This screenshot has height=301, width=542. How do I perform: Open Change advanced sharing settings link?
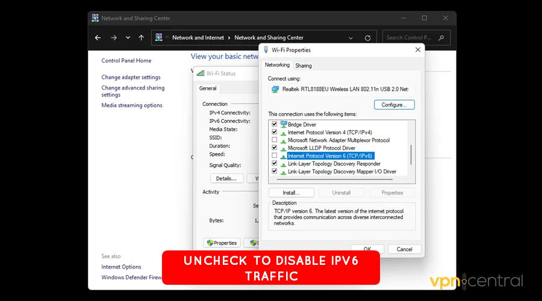point(132,92)
